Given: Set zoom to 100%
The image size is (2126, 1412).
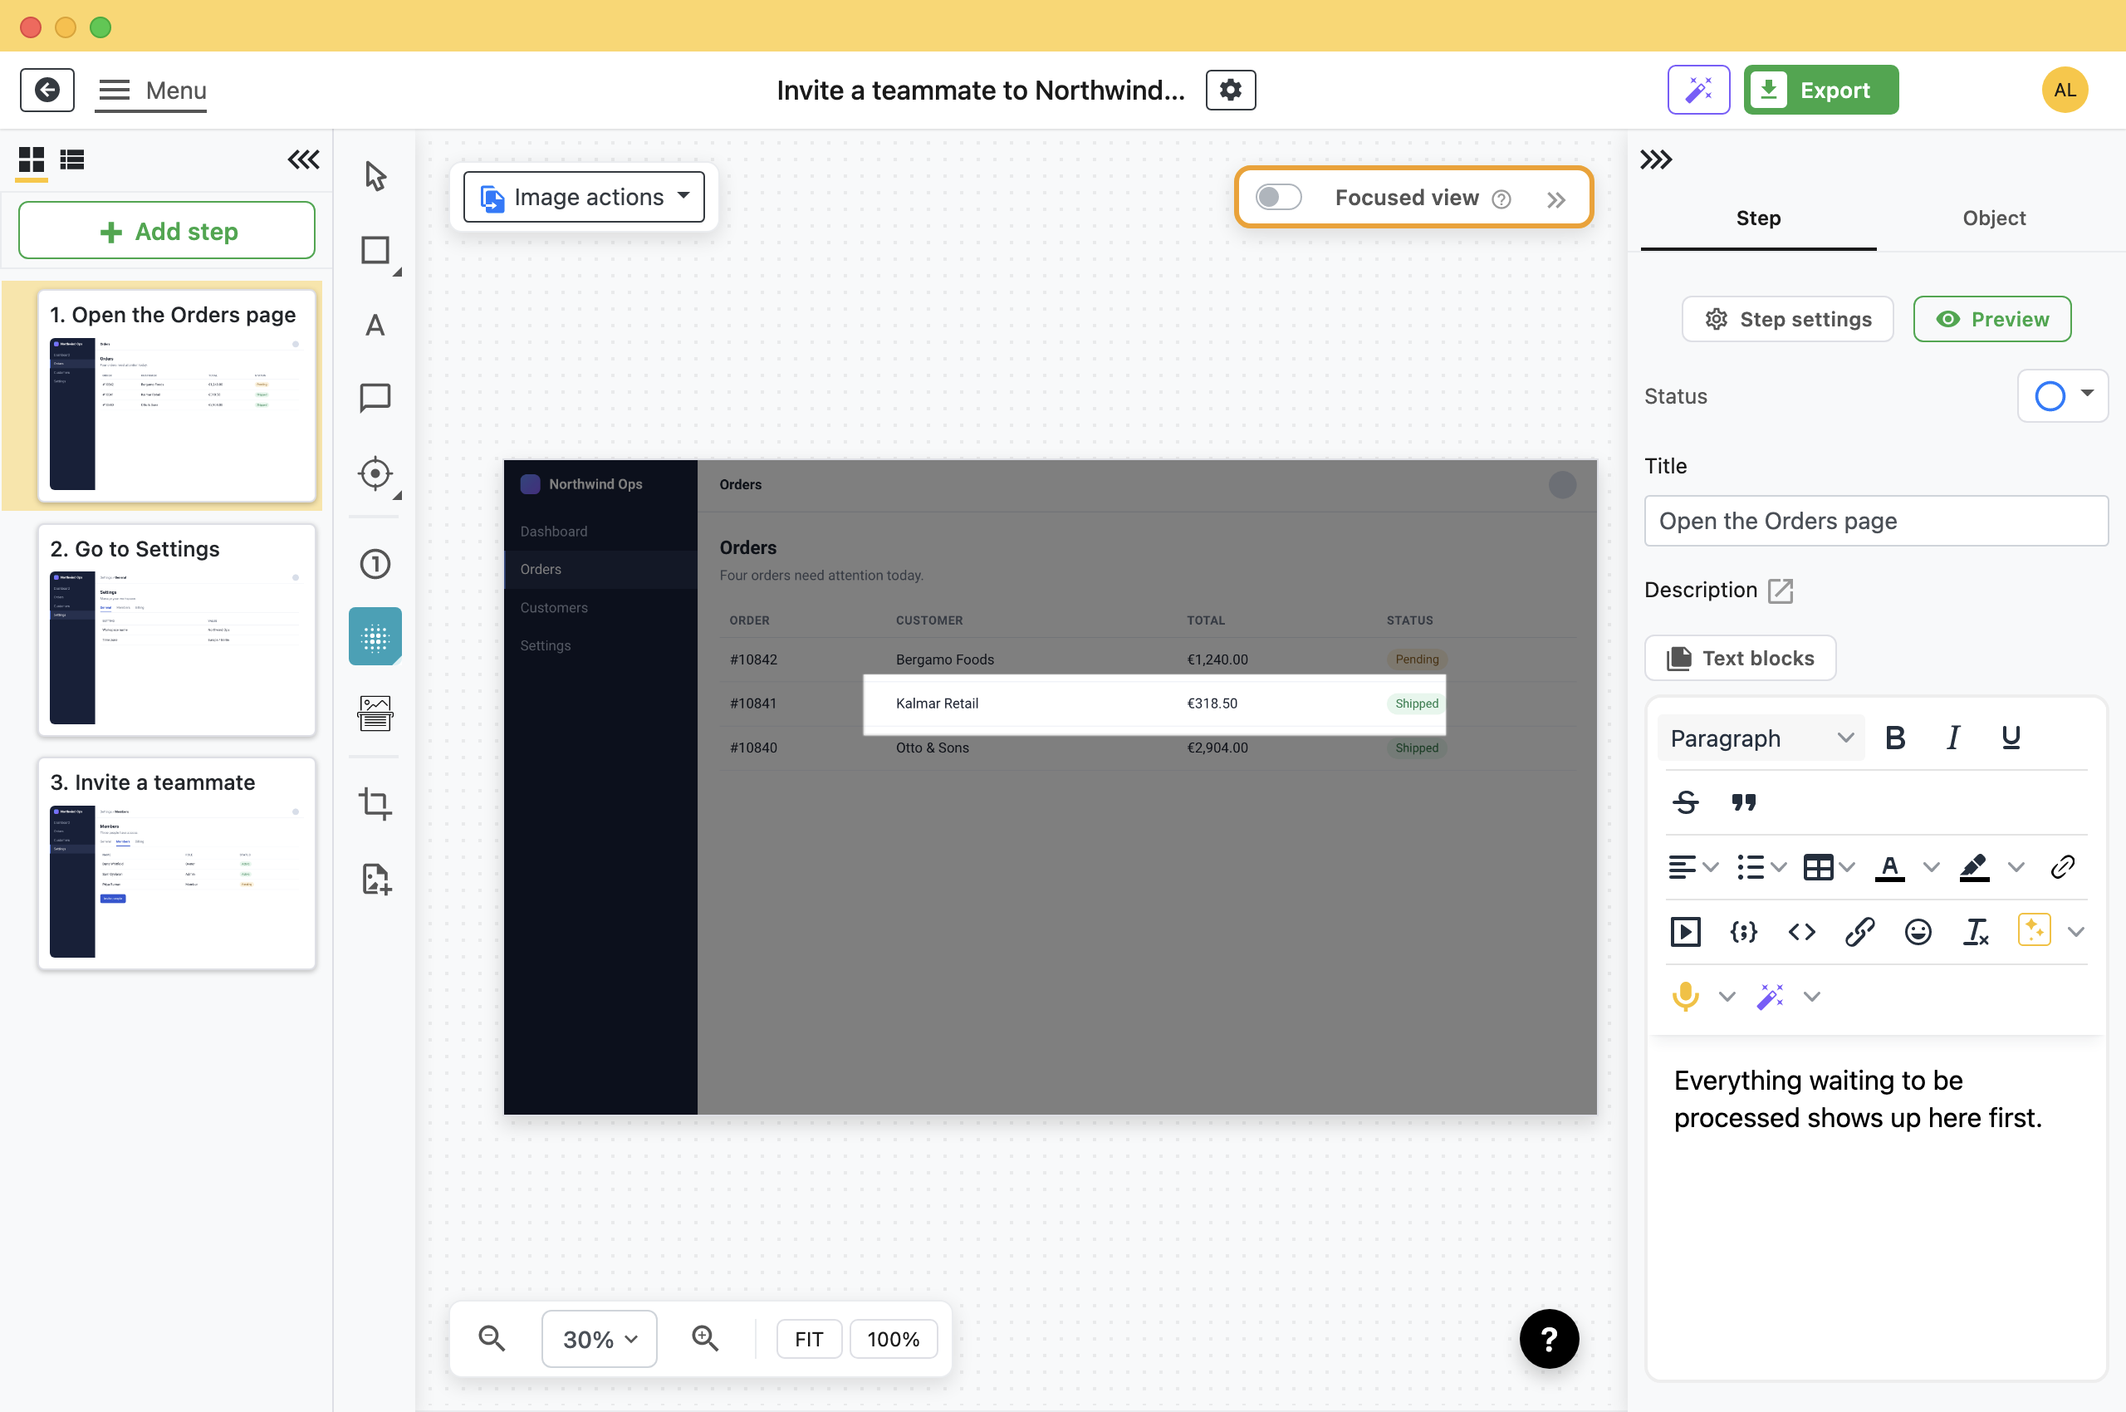Looking at the screenshot, I should [893, 1339].
